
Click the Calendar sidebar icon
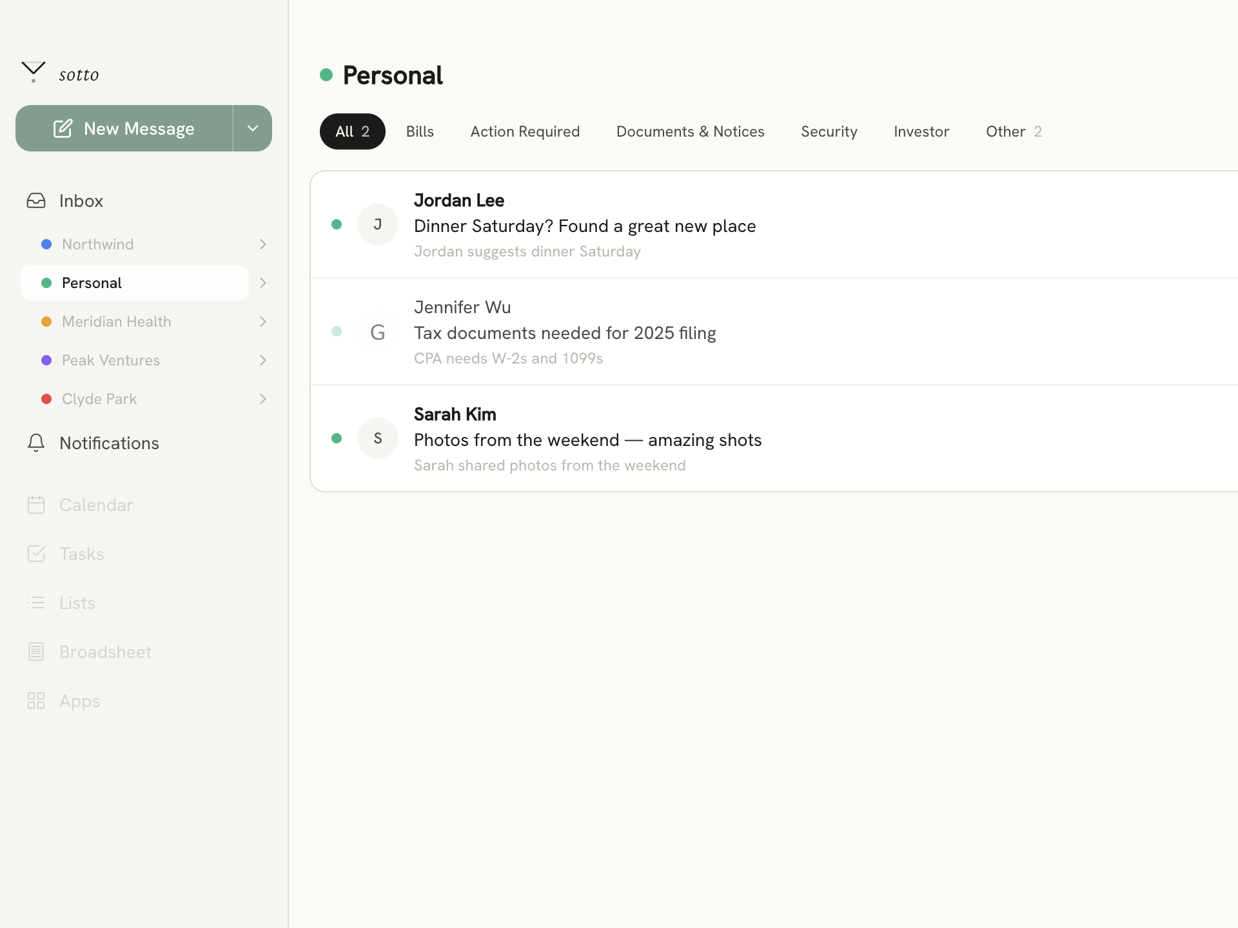[36, 505]
